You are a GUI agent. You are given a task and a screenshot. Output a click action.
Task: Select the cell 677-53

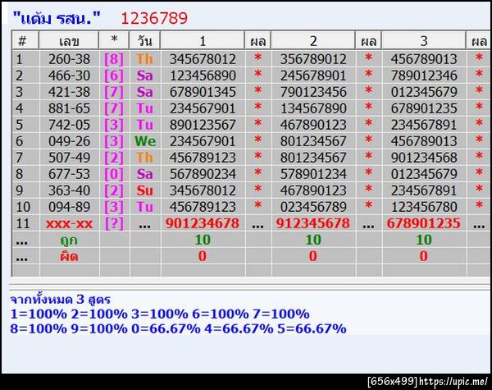69,174
